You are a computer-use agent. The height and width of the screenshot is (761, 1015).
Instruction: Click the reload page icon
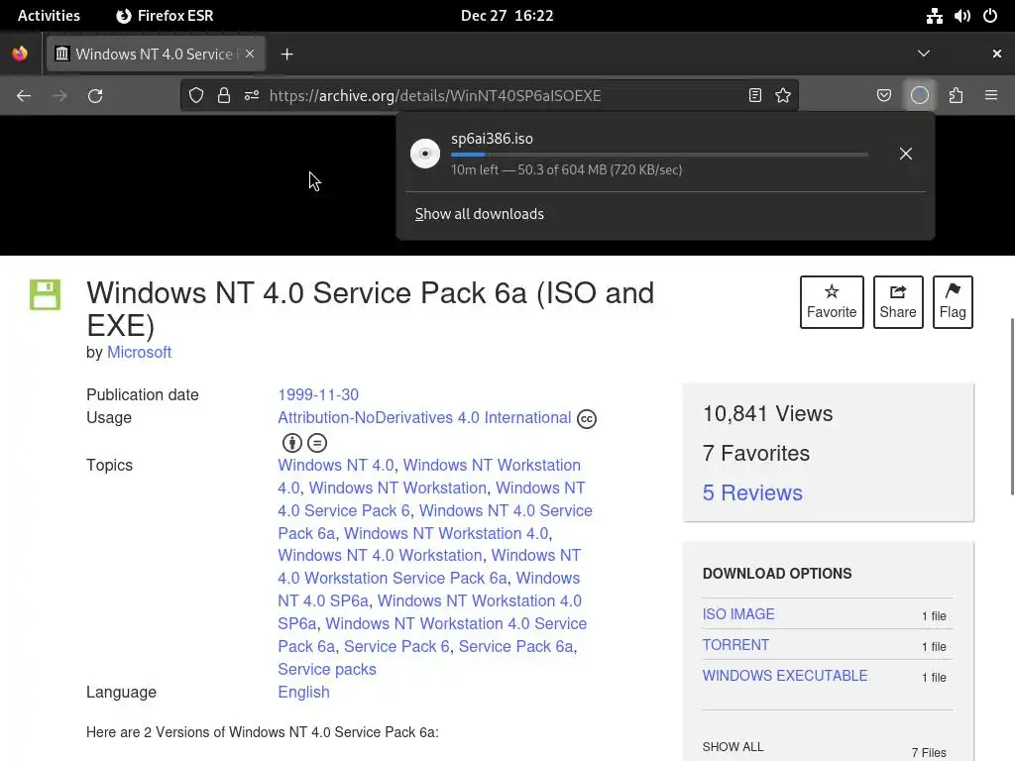(95, 96)
